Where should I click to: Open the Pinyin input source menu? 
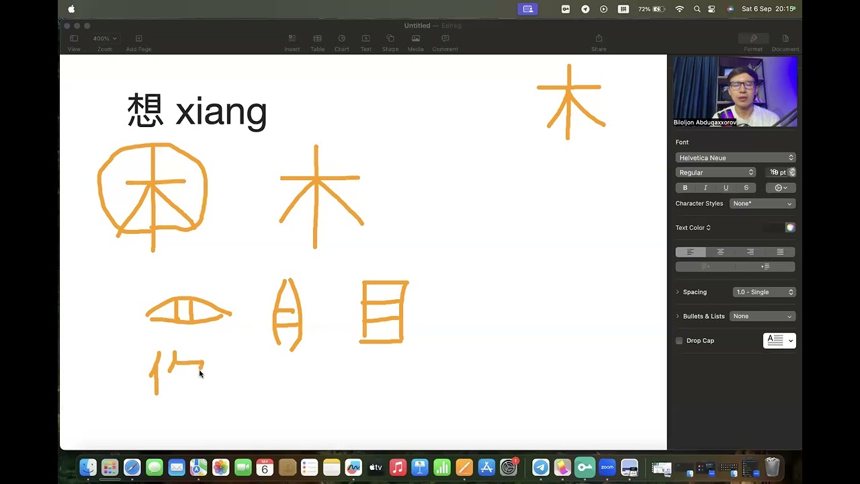coord(623,9)
